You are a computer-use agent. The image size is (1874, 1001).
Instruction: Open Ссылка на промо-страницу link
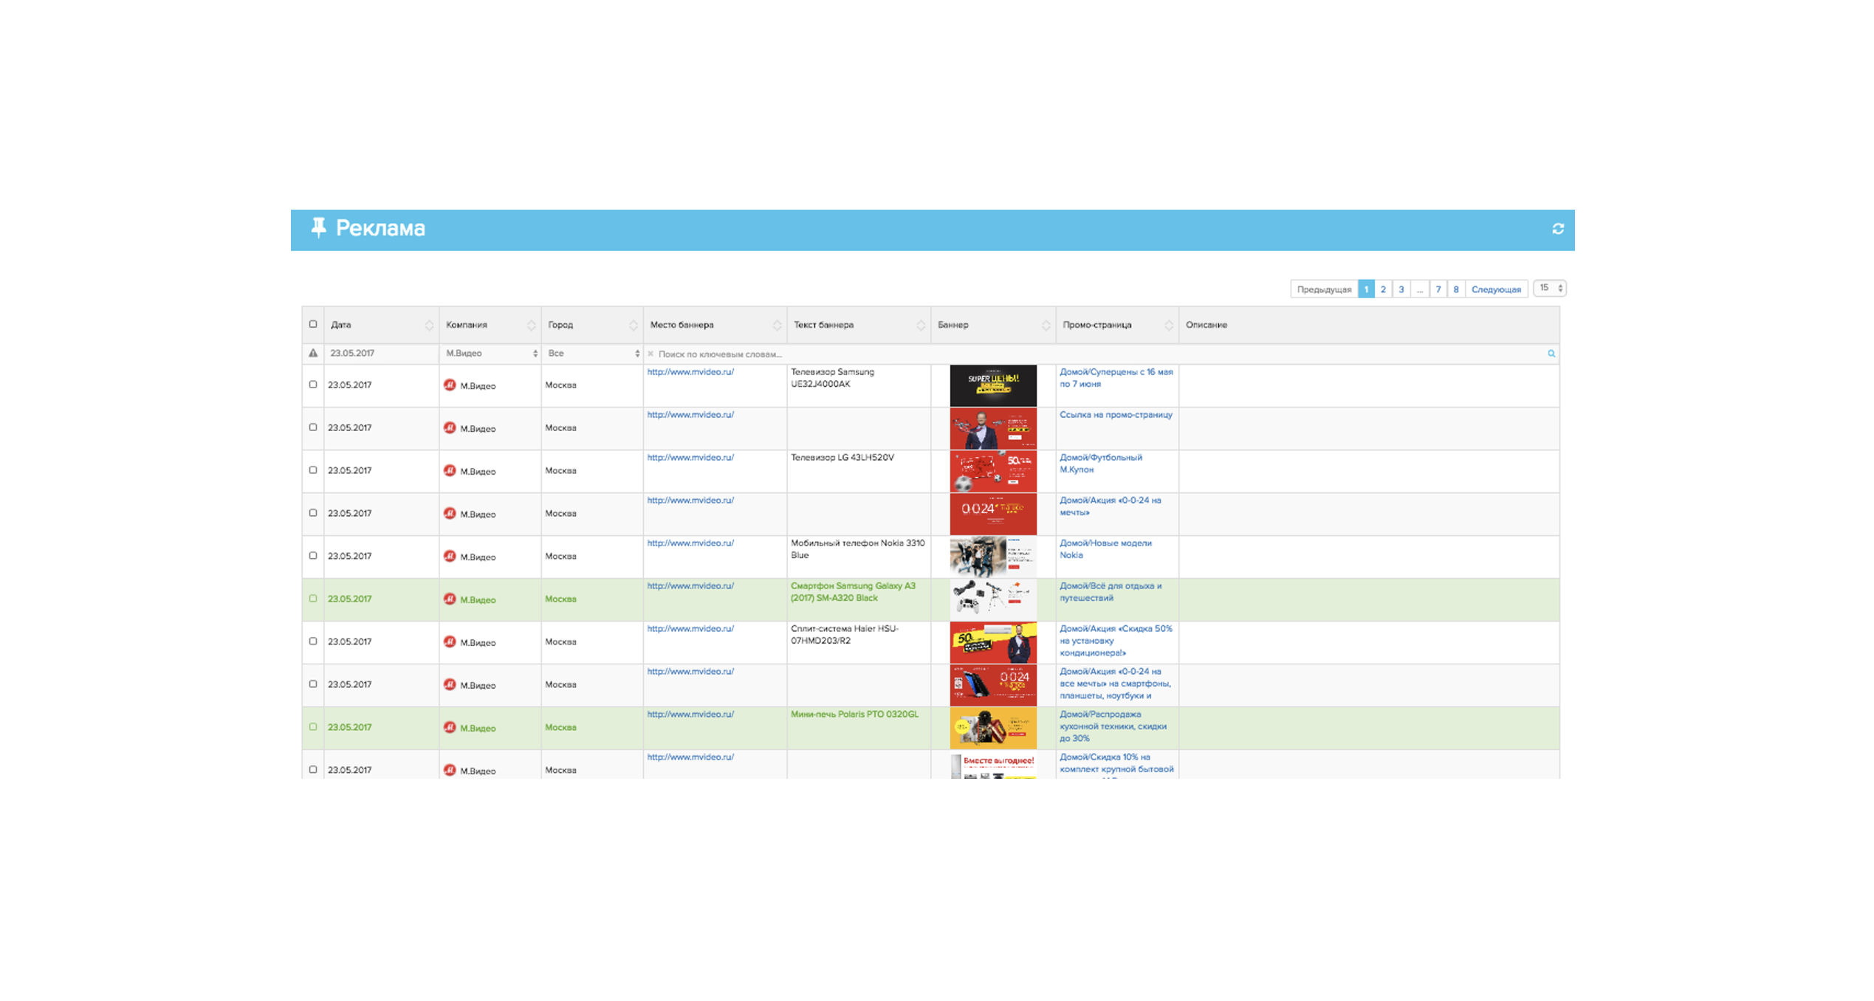pos(1116,415)
